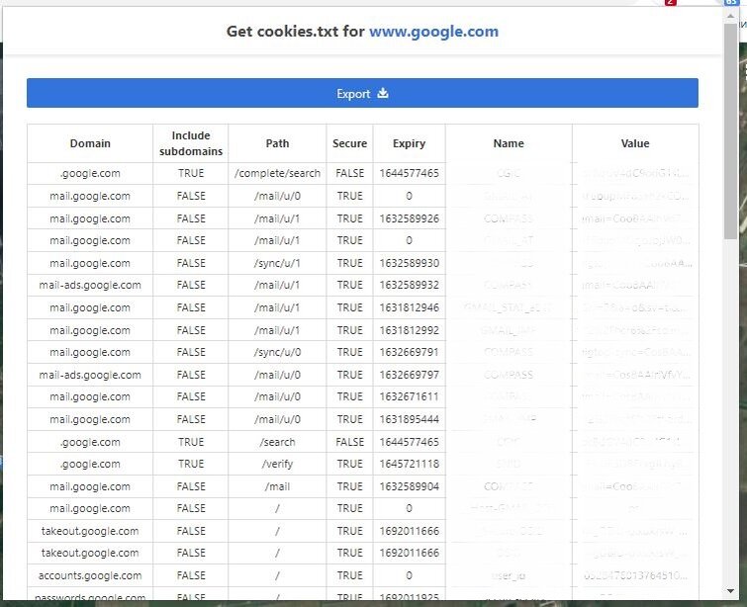Click FALSE under Secure in the /complete/search row
Image resolution: width=747 pixels, height=607 pixels.
(x=349, y=173)
